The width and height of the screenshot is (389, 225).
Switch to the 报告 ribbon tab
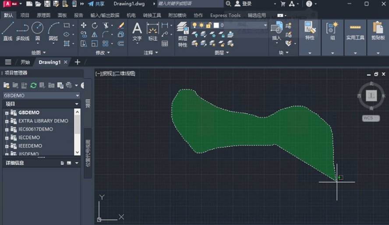[78, 15]
